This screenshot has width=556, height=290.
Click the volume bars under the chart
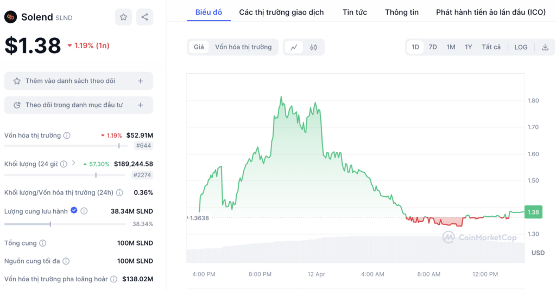tap(355, 250)
